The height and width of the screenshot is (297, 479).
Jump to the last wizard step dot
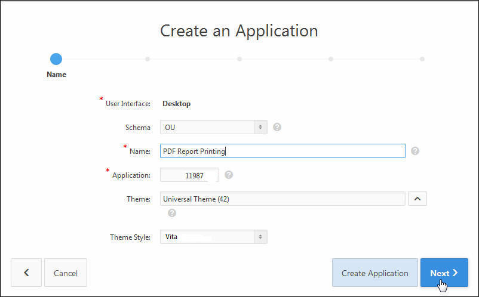coord(422,59)
